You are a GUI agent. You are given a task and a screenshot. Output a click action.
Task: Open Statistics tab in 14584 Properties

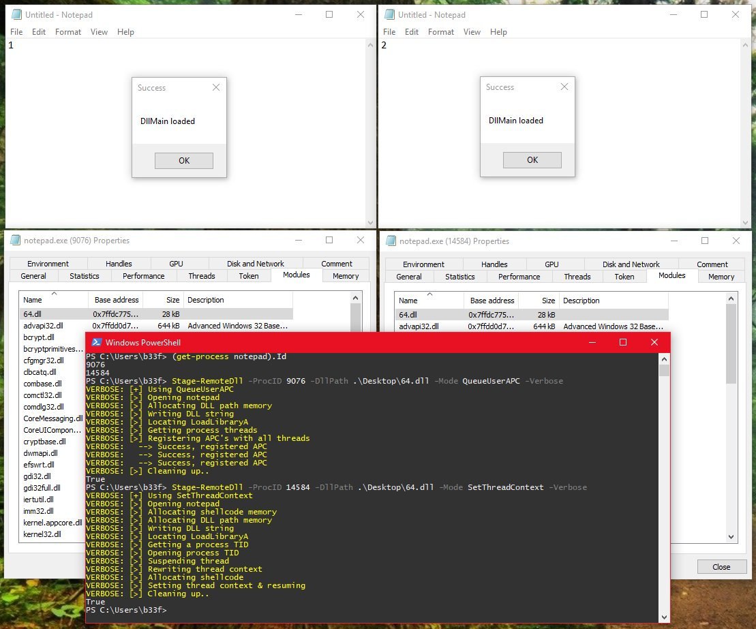point(460,277)
